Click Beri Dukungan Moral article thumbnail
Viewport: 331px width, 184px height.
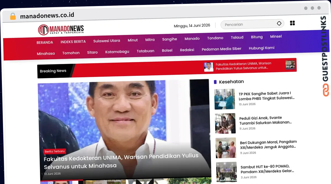coord(226,148)
